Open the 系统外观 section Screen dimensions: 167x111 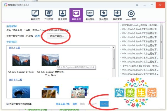point(35,15)
